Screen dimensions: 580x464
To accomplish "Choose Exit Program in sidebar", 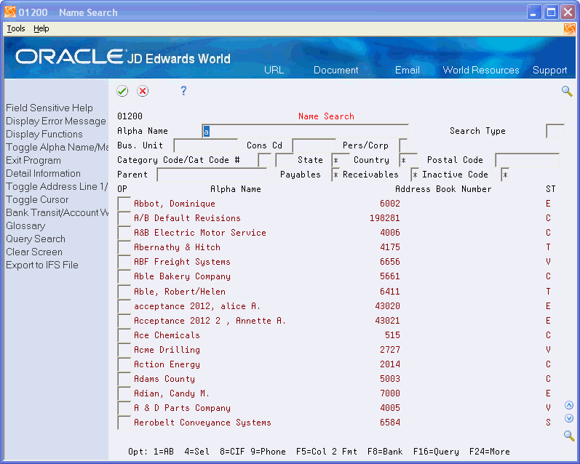I will pyautogui.click(x=33, y=160).
